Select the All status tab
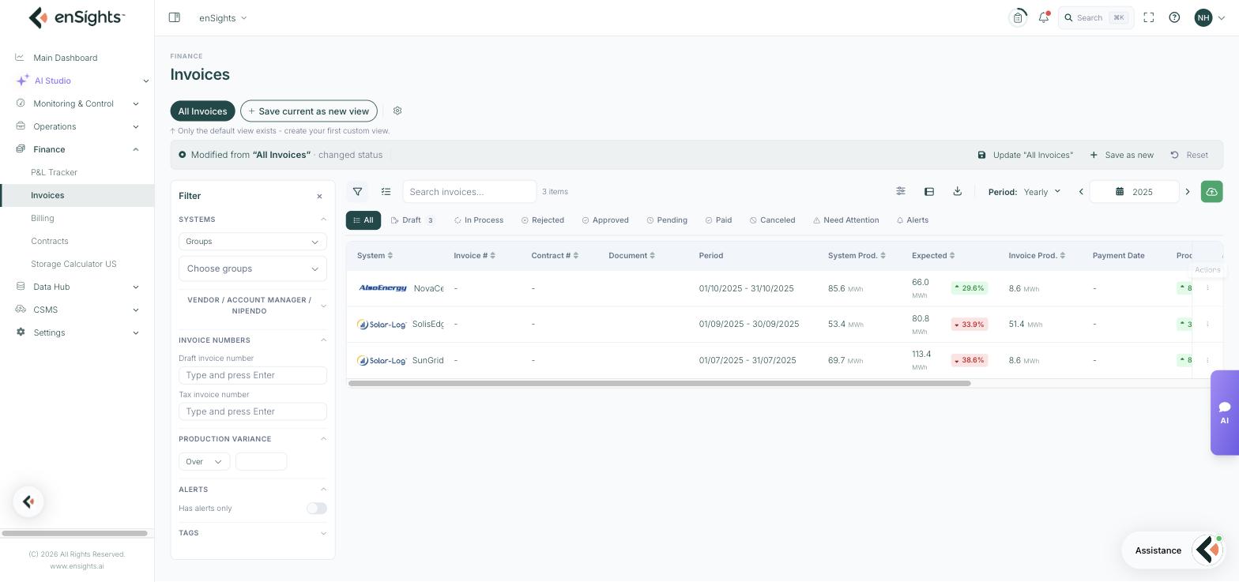Image resolution: width=1239 pixels, height=582 pixels. 363,220
